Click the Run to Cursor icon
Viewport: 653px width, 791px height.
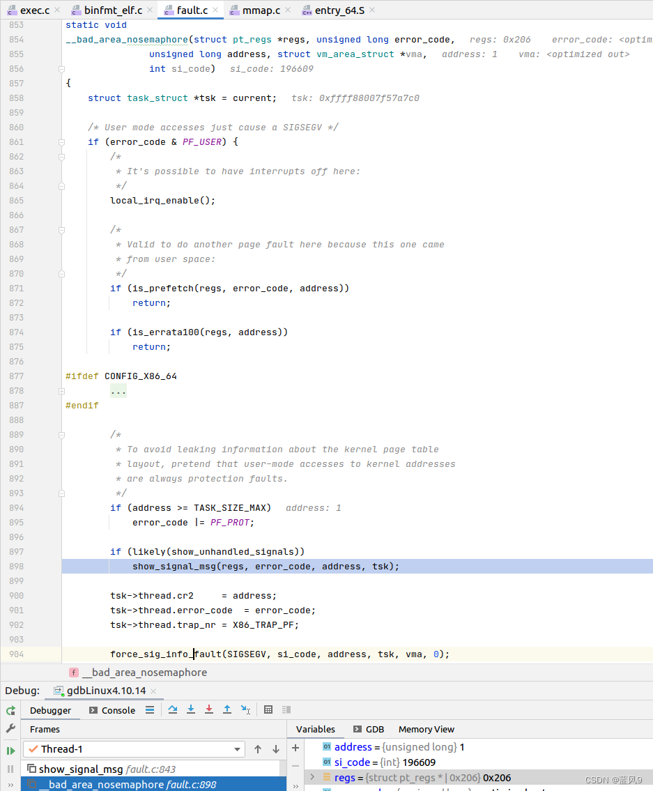click(x=246, y=709)
